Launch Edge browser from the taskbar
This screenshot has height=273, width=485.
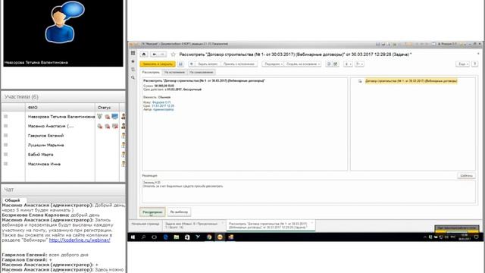pyautogui.click(x=165, y=237)
